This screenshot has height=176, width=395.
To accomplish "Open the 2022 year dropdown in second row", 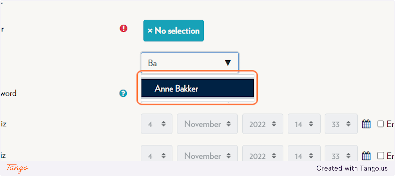I will (x=263, y=155).
